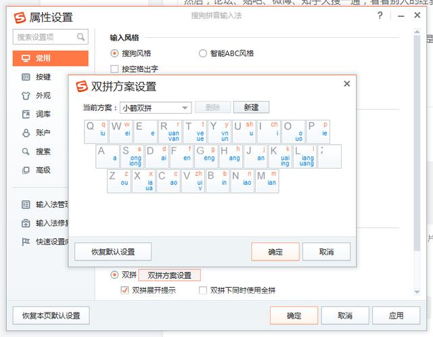Select the J key (an)
433x337 pixels.
click(256, 156)
